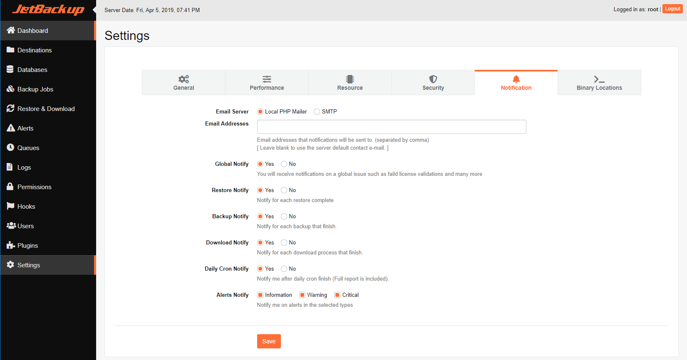The height and width of the screenshot is (360, 687).
Task: Click the Binary Locations terminal icon
Action: (x=599, y=79)
